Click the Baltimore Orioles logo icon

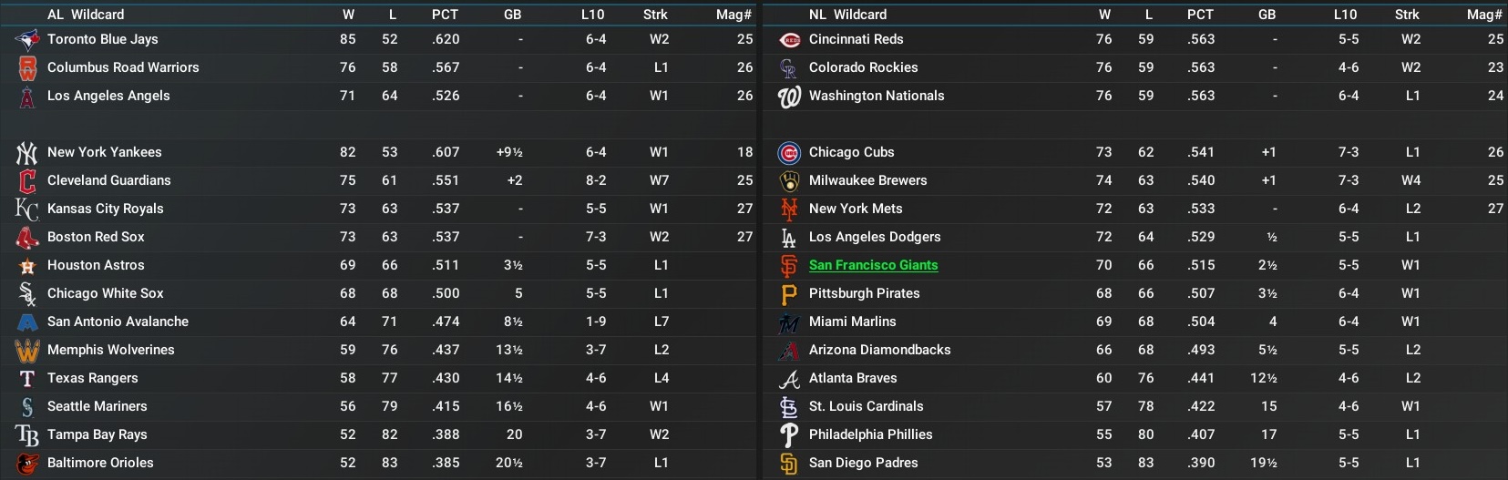tap(27, 464)
